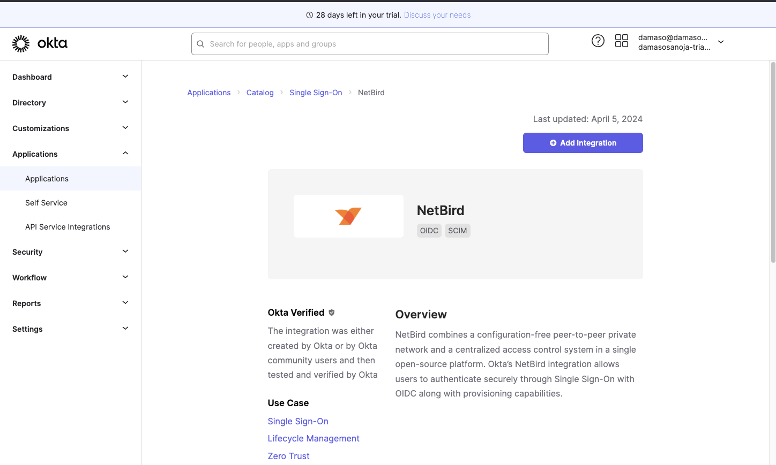
Task: Open API Service Integrations from the sidebar
Action: pos(68,227)
